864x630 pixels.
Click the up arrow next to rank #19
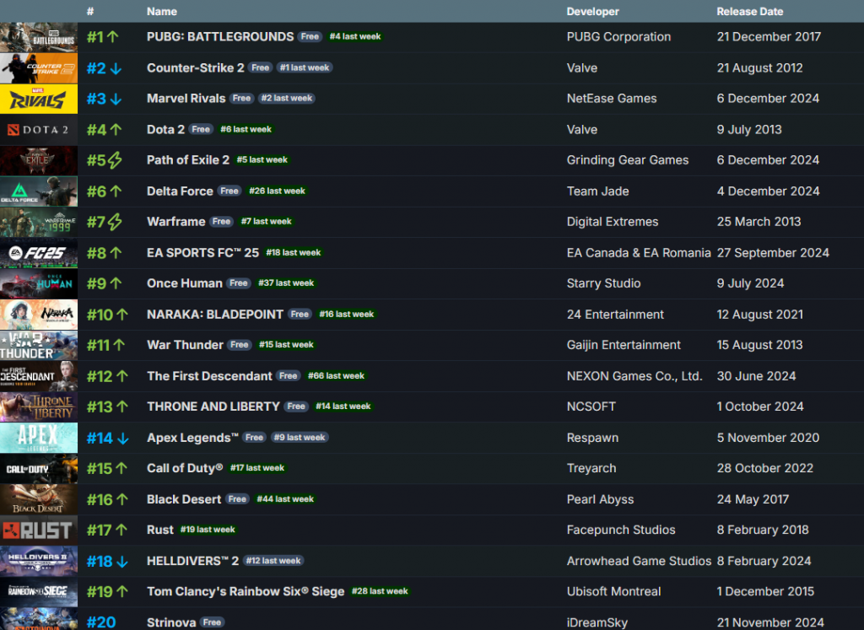[x=122, y=592]
